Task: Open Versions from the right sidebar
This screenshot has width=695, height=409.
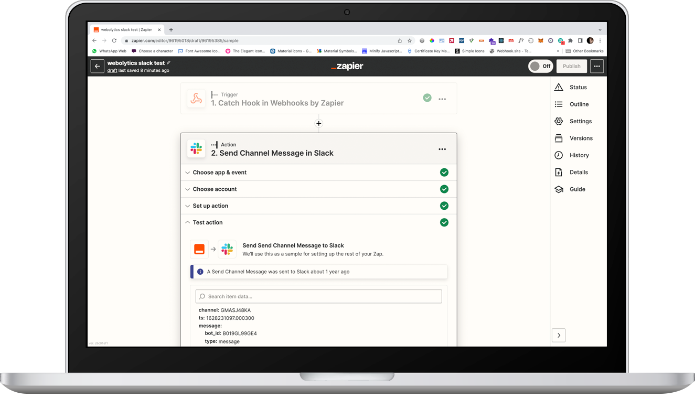Action: pyautogui.click(x=581, y=138)
